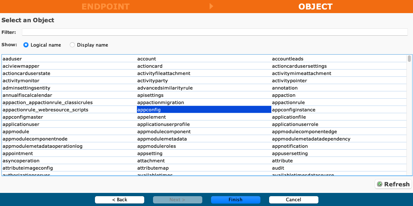The image size is (413, 206).
Task: Choose the activitypointer object
Action: click(x=290, y=81)
